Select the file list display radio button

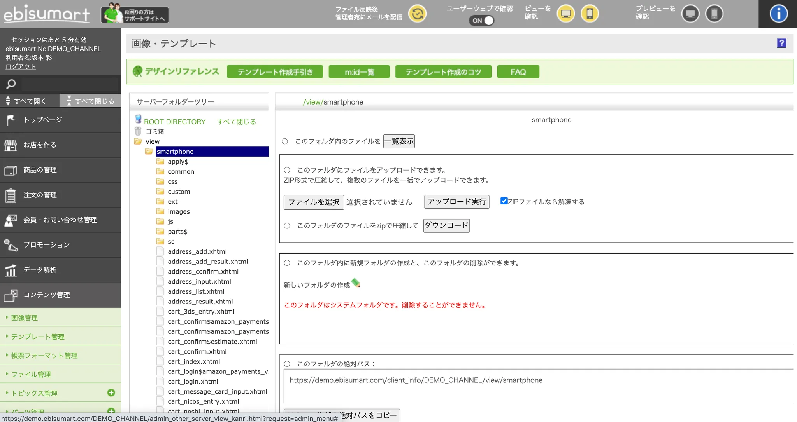point(285,141)
